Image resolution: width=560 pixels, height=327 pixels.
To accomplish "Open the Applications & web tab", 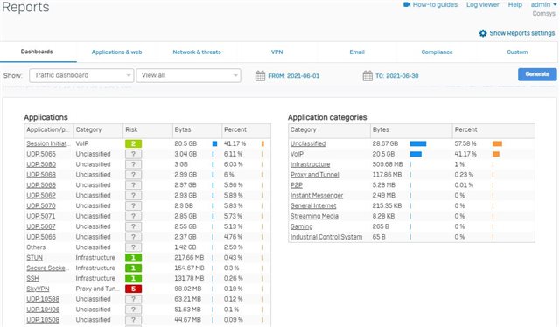I will (116, 52).
